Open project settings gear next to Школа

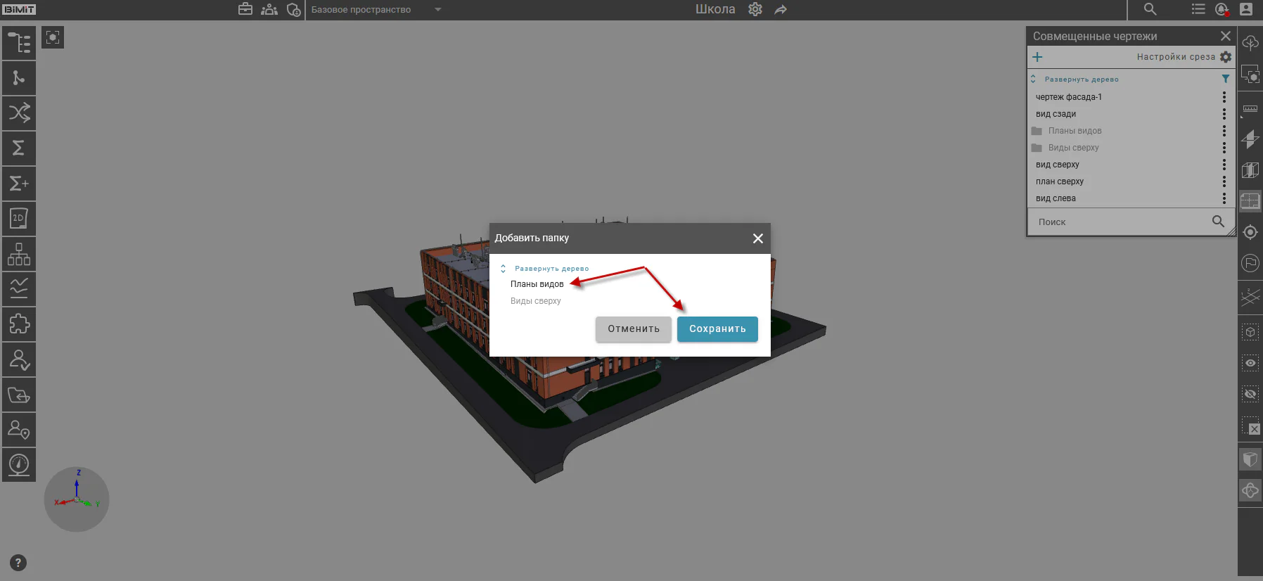[x=755, y=9]
